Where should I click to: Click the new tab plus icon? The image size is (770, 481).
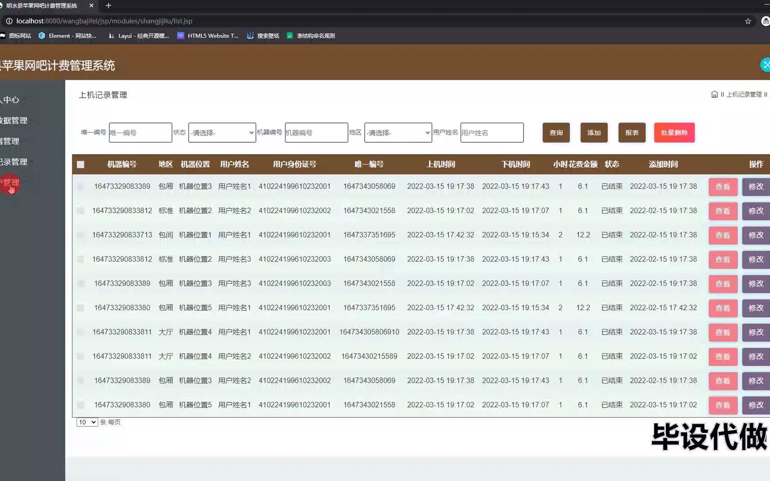pyautogui.click(x=109, y=6)
